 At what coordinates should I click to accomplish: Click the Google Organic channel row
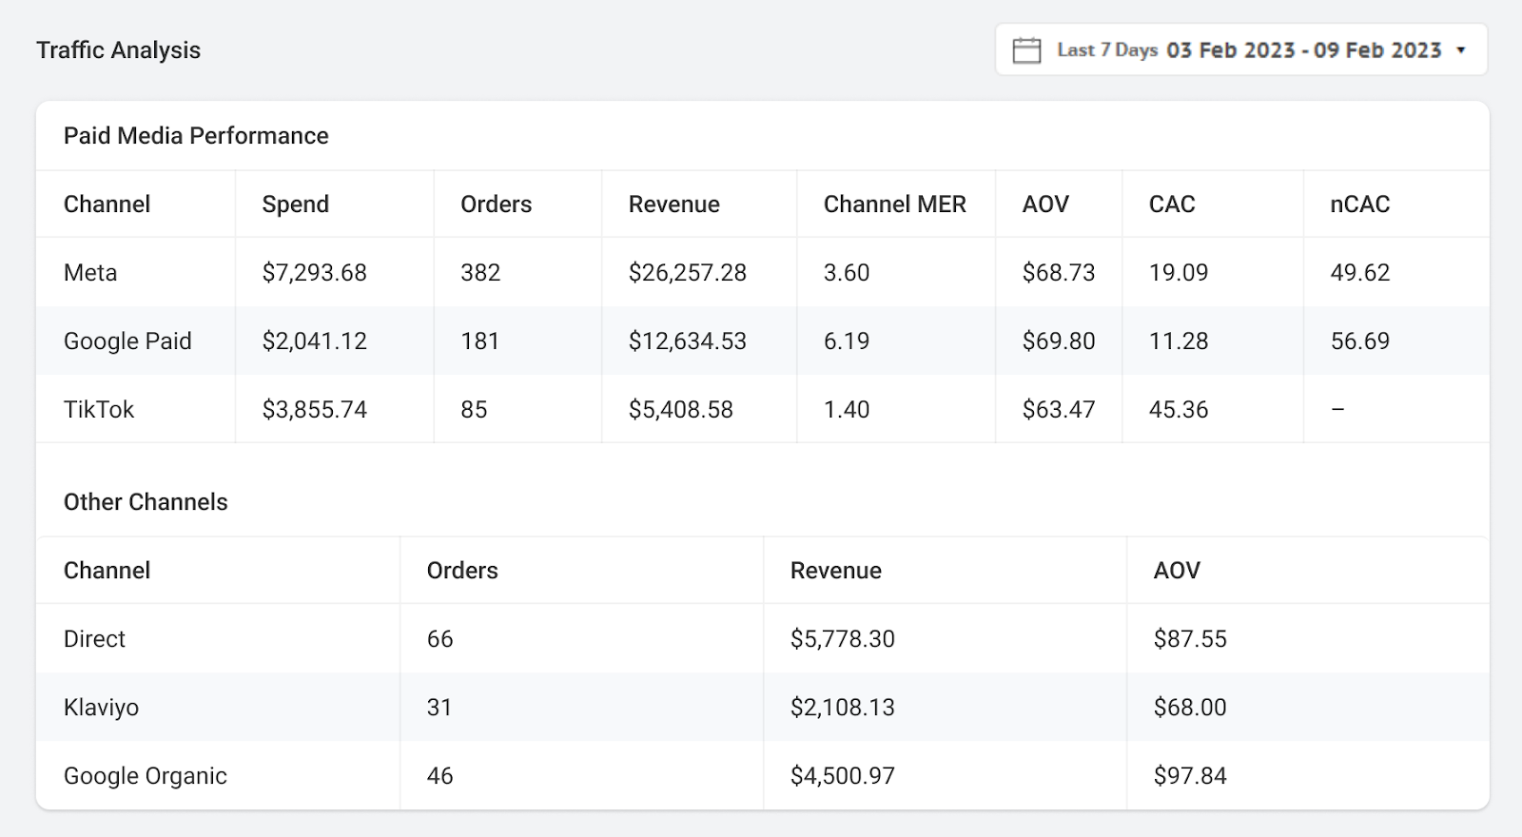pos(145,776)
